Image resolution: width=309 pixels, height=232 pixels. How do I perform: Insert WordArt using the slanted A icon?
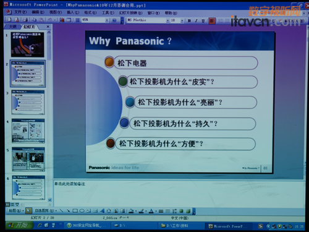point(102,211)
